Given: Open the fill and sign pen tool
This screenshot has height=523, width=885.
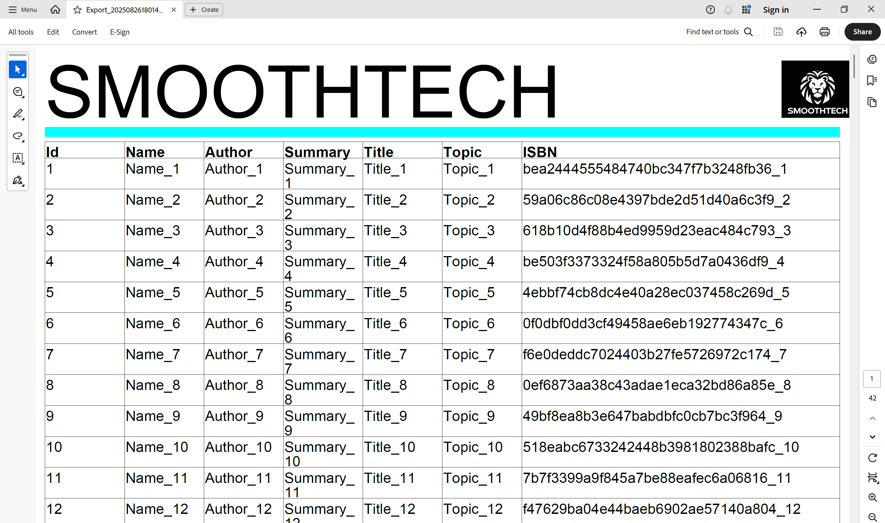Looking at the screenshot, I should (x=18, y=180).
